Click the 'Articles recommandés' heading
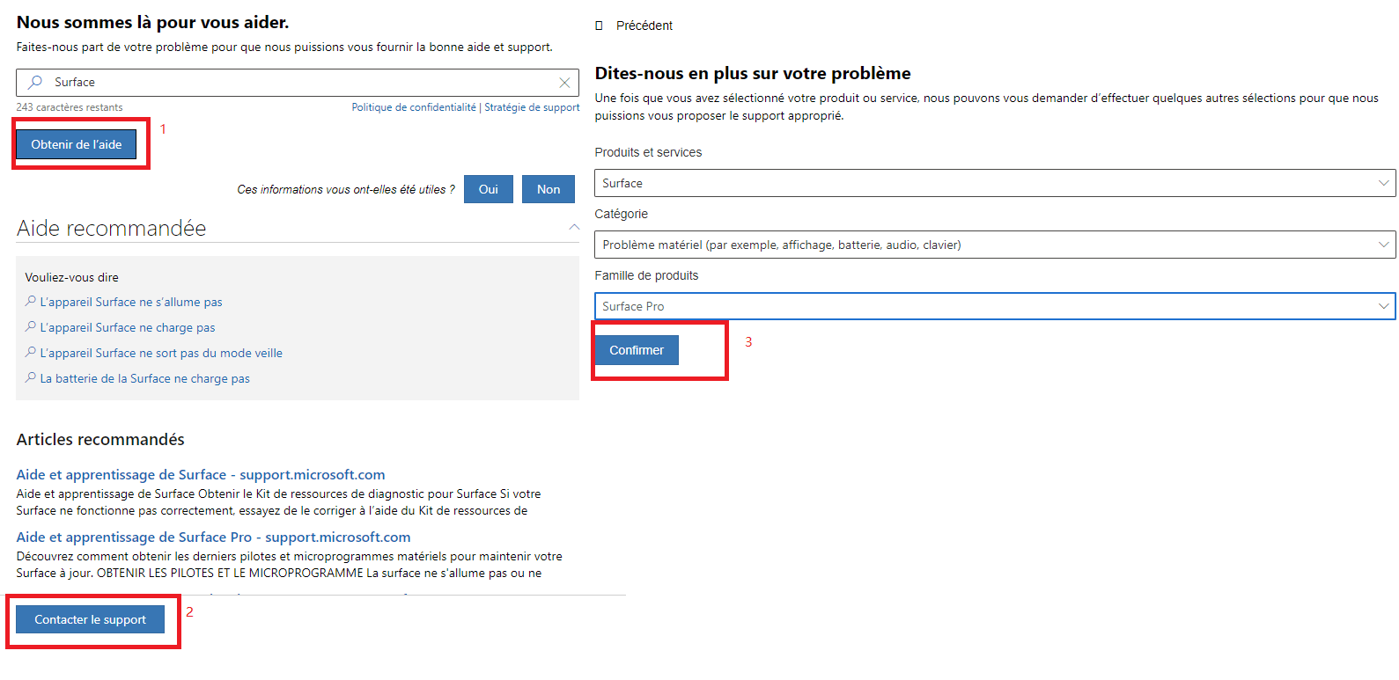Image resolution: width=1399 pixels, height=680 pixels. 100,439
